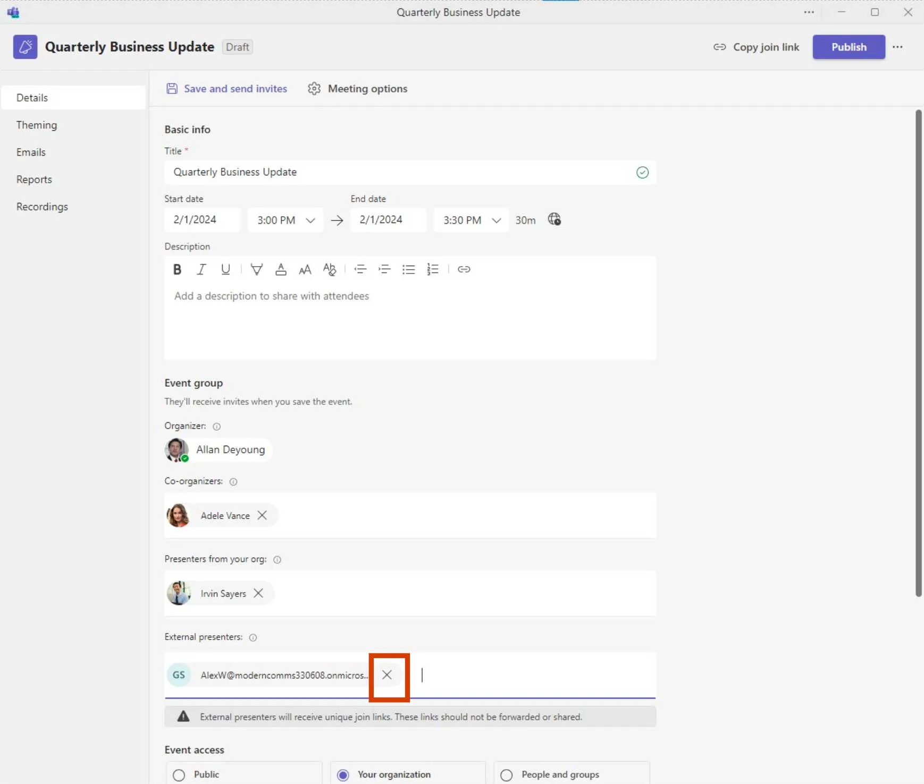This screenshot has width=924, height=784.
Task: Click Allan Deyoung organizer avatar
Action: 177,450
